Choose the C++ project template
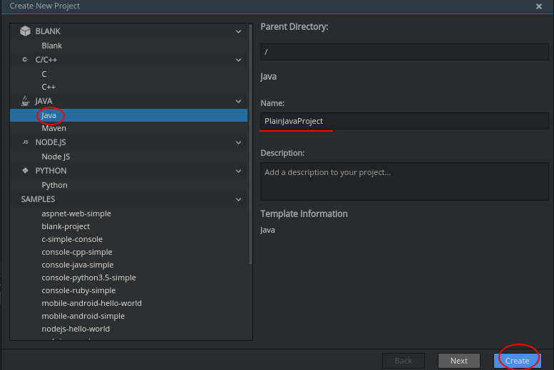 [x=48, y=87]
